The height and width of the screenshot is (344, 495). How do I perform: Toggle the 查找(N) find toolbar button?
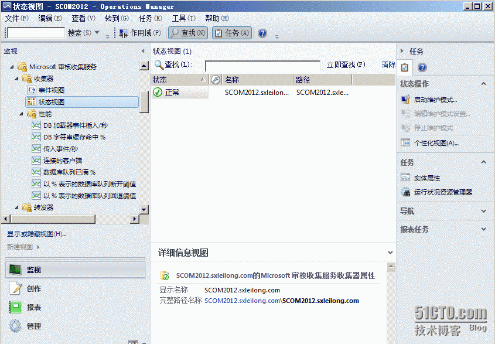[x=188, y=33]
